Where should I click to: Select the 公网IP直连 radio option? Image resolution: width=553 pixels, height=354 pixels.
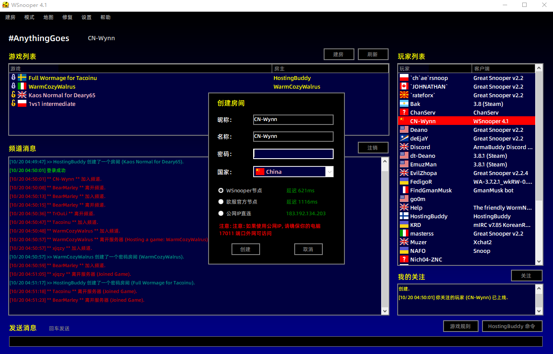pos(221,213)
